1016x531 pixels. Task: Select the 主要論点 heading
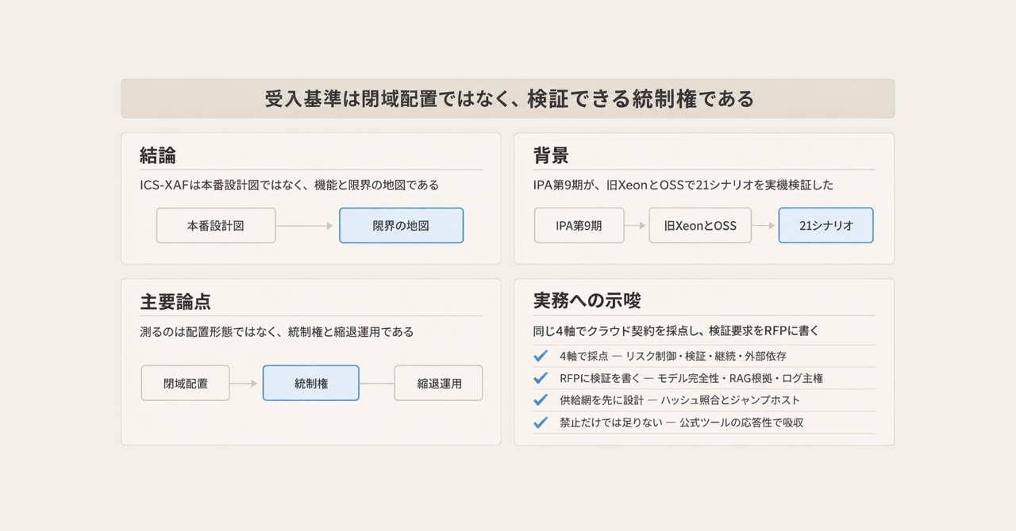[x=175, y=302]
